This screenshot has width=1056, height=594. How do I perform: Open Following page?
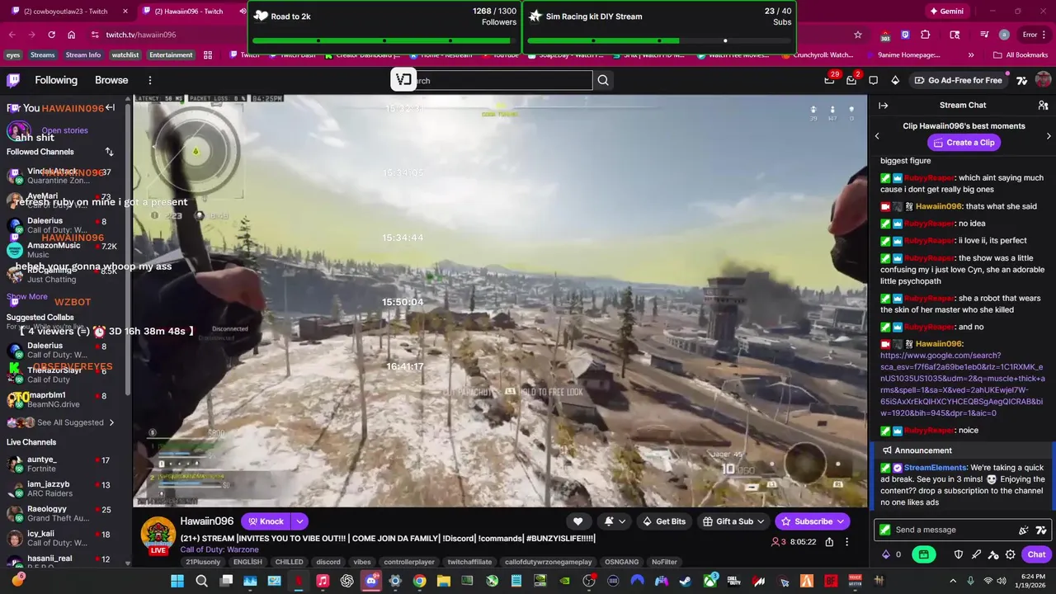(x=56, y=80)
